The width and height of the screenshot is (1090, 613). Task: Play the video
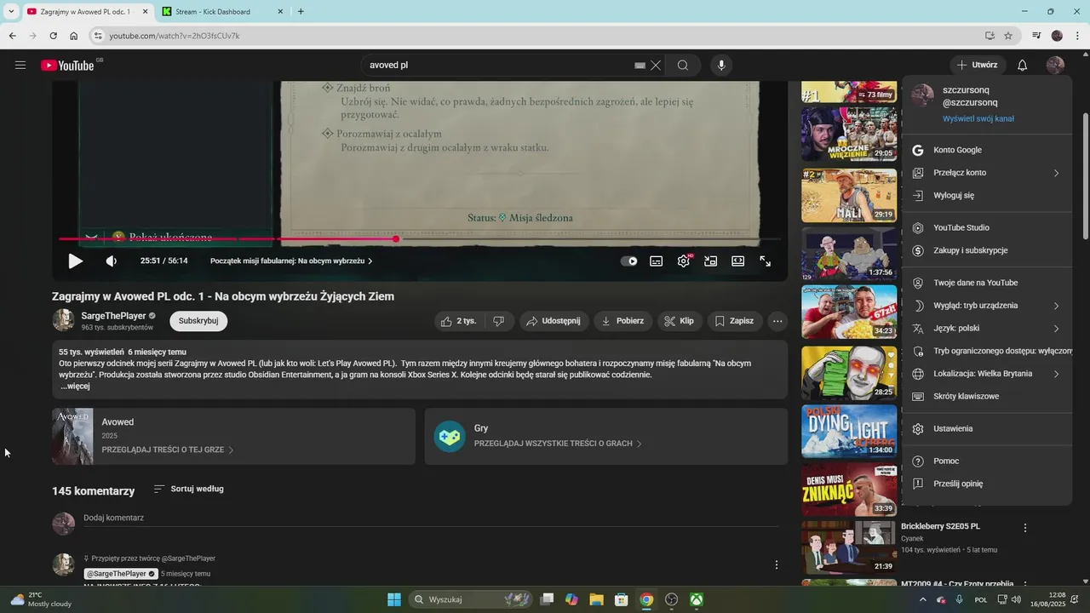[x=76, y=261]
